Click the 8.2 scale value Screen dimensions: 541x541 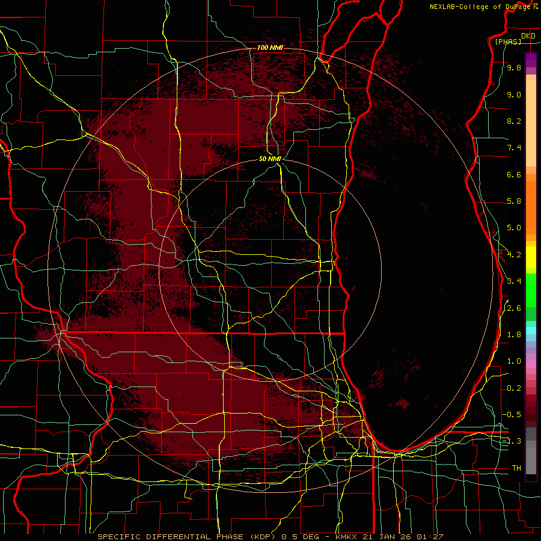coord(514,121)
